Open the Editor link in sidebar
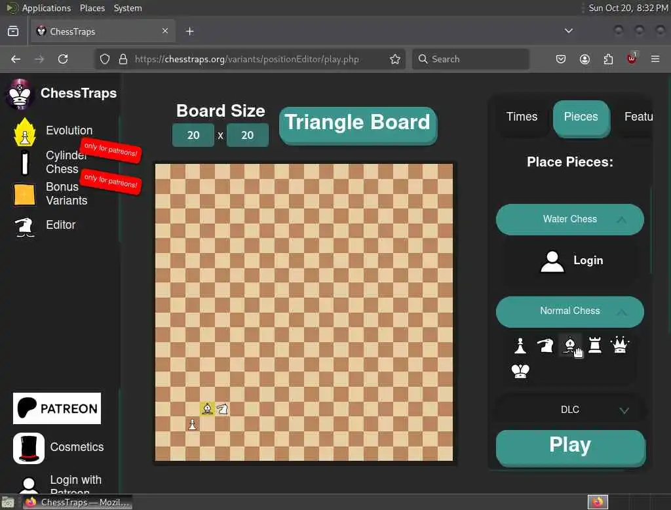The width and height of the screenshot is (671, 510). 61,226
